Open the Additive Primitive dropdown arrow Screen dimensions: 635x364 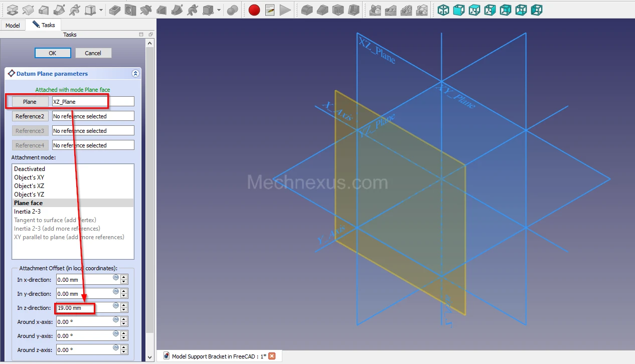point(101,10)
